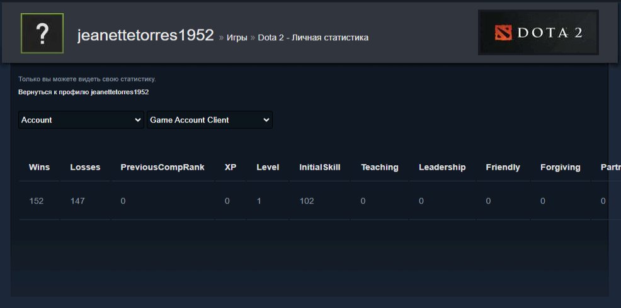Screen dimensions: 621x308
Task: Select the PreviousCompRank column header
Action: tap(162, 167)
